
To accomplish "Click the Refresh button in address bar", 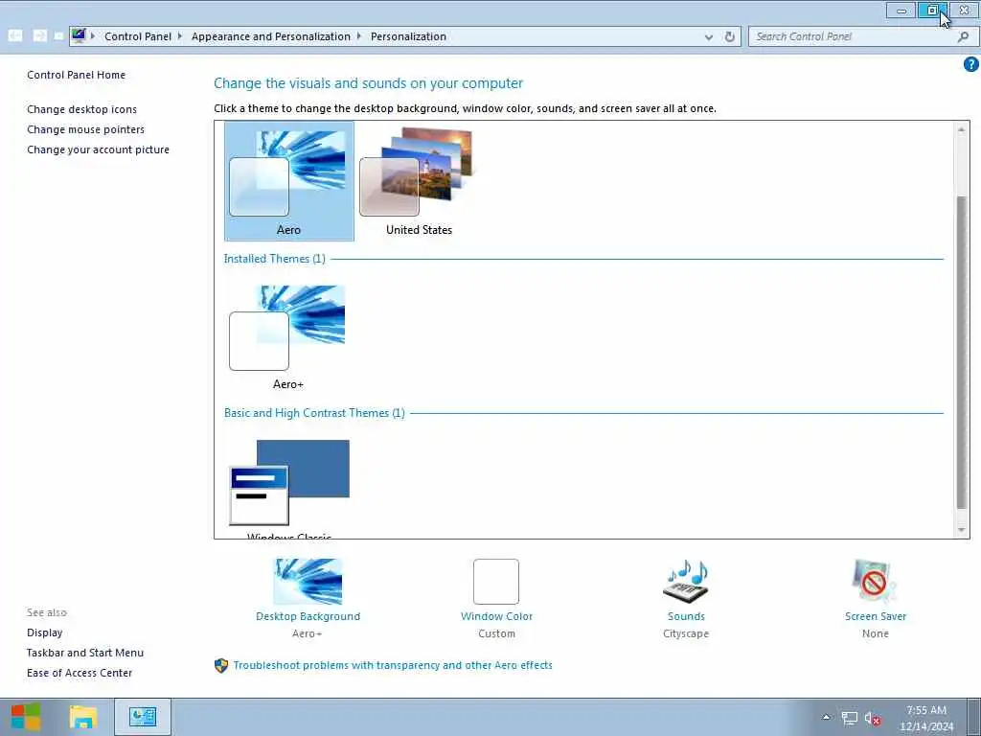I will coord(729,37).
